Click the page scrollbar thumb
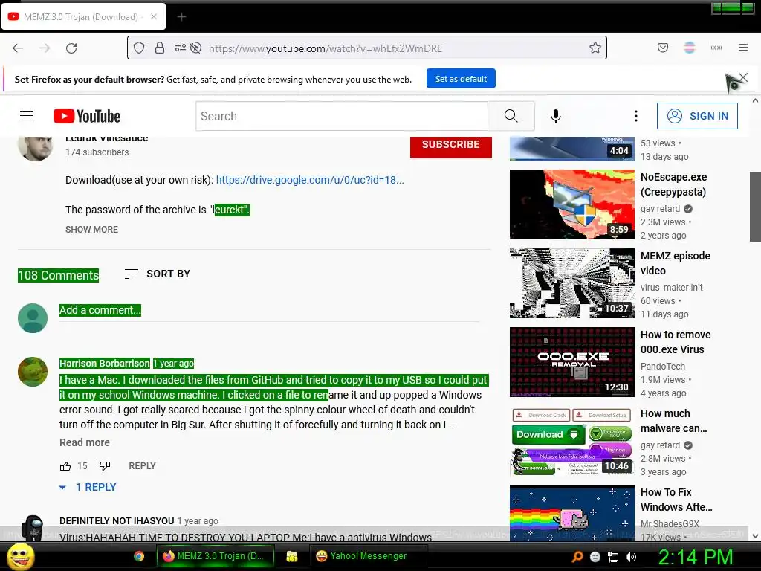The width and height of the screenshot is (761, 571). [x=755, y=207]
